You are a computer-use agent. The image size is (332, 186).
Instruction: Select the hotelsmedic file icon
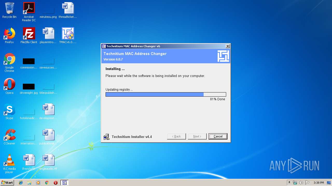(29, 114)
